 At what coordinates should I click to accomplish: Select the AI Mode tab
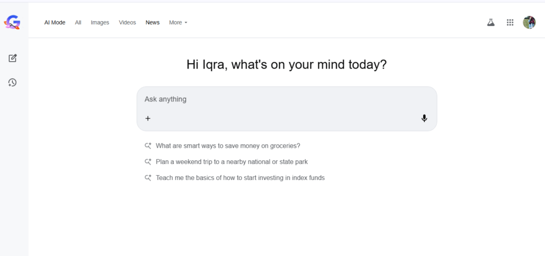click(x=55, y=22)
